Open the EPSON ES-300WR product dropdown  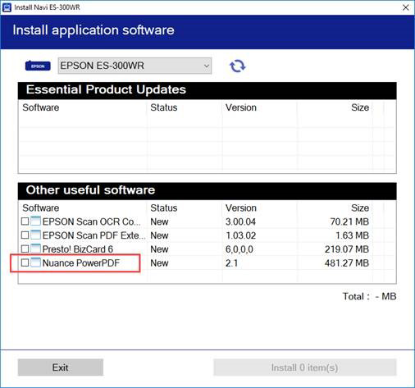click(x=135, y=66)
